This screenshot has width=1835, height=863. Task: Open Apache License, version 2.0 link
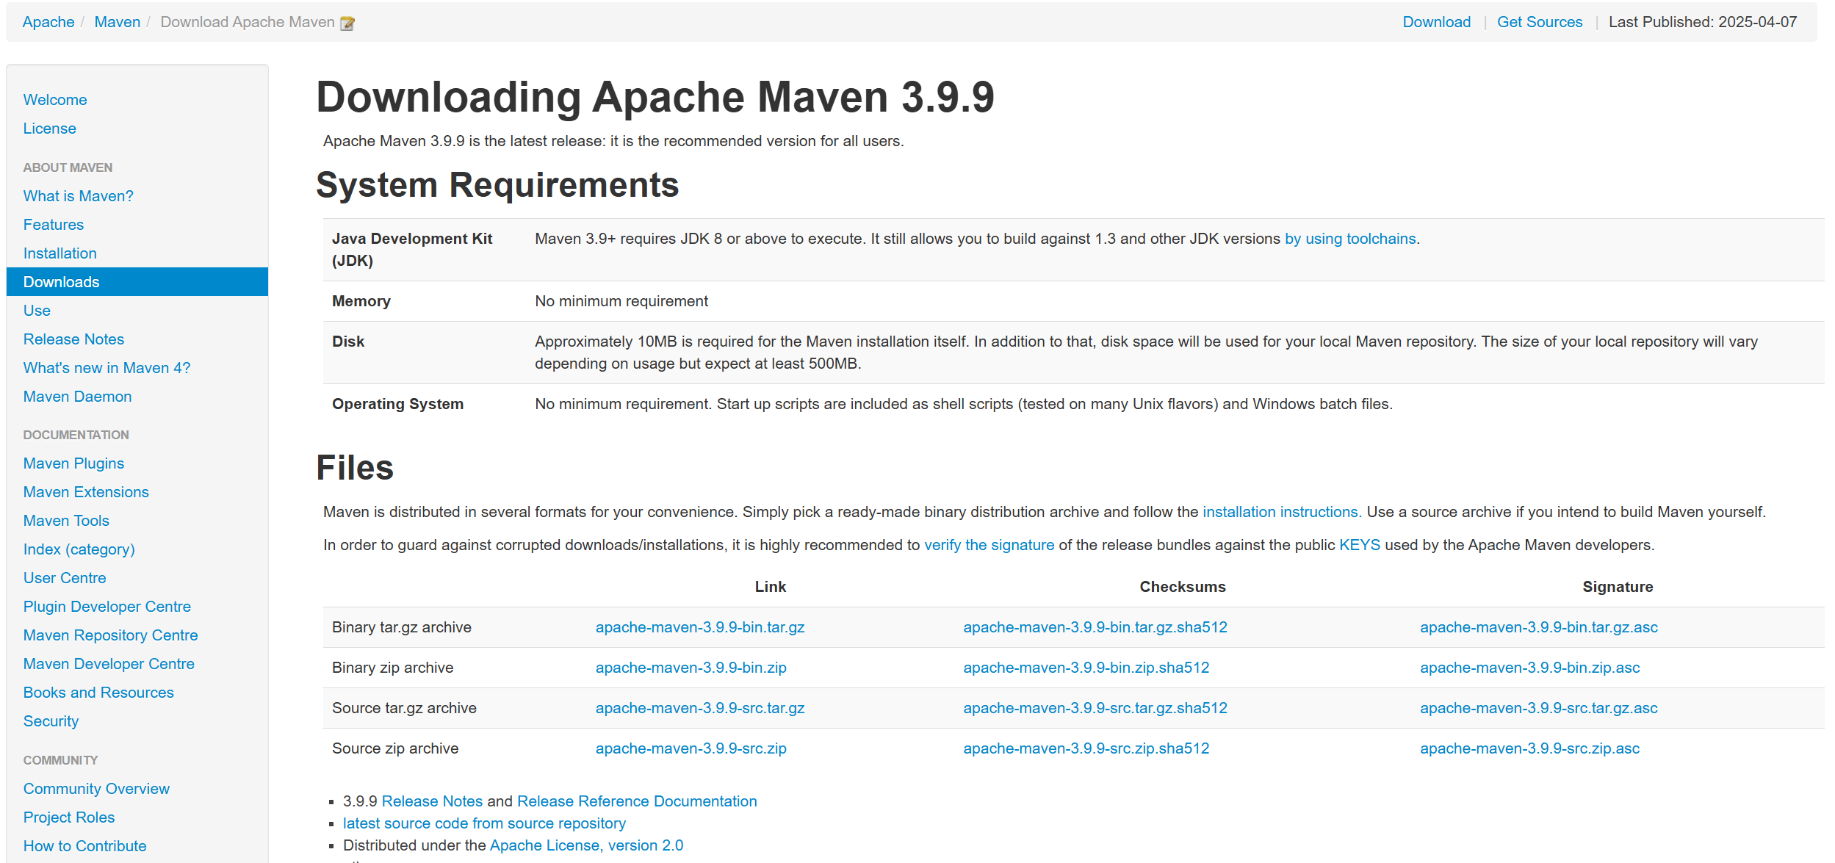(585, 845)
